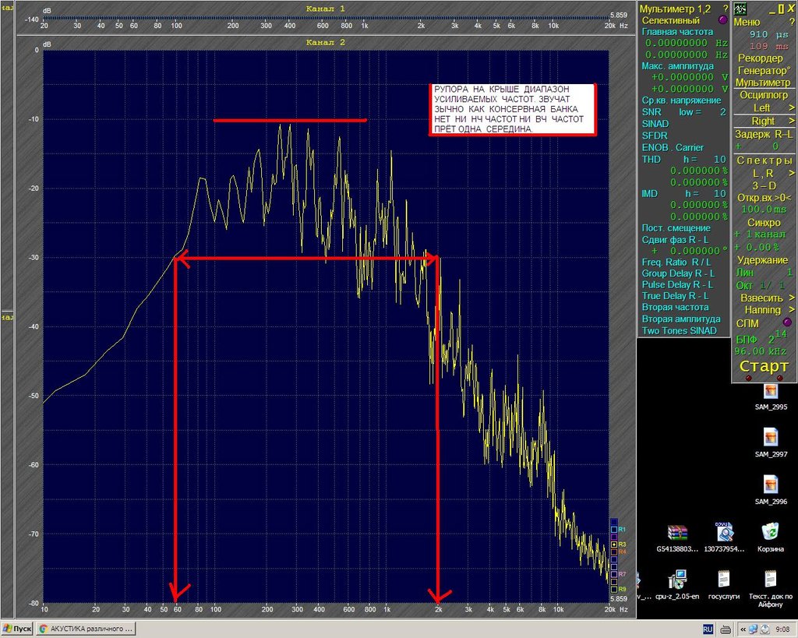Screen dimensions: 798x638
Task: Expand the Right channel options arrow
Action: (792, 121)
